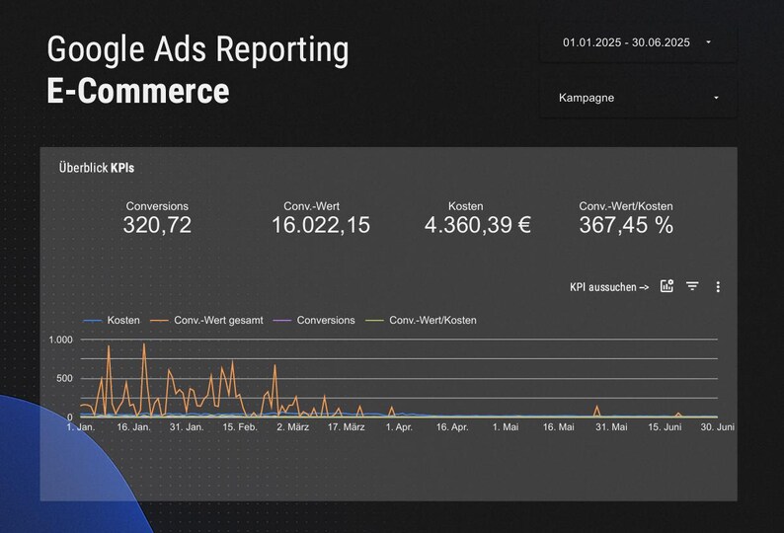Toggle the Conv.-Wert/Kosten legend series

(x=421, y=320)
